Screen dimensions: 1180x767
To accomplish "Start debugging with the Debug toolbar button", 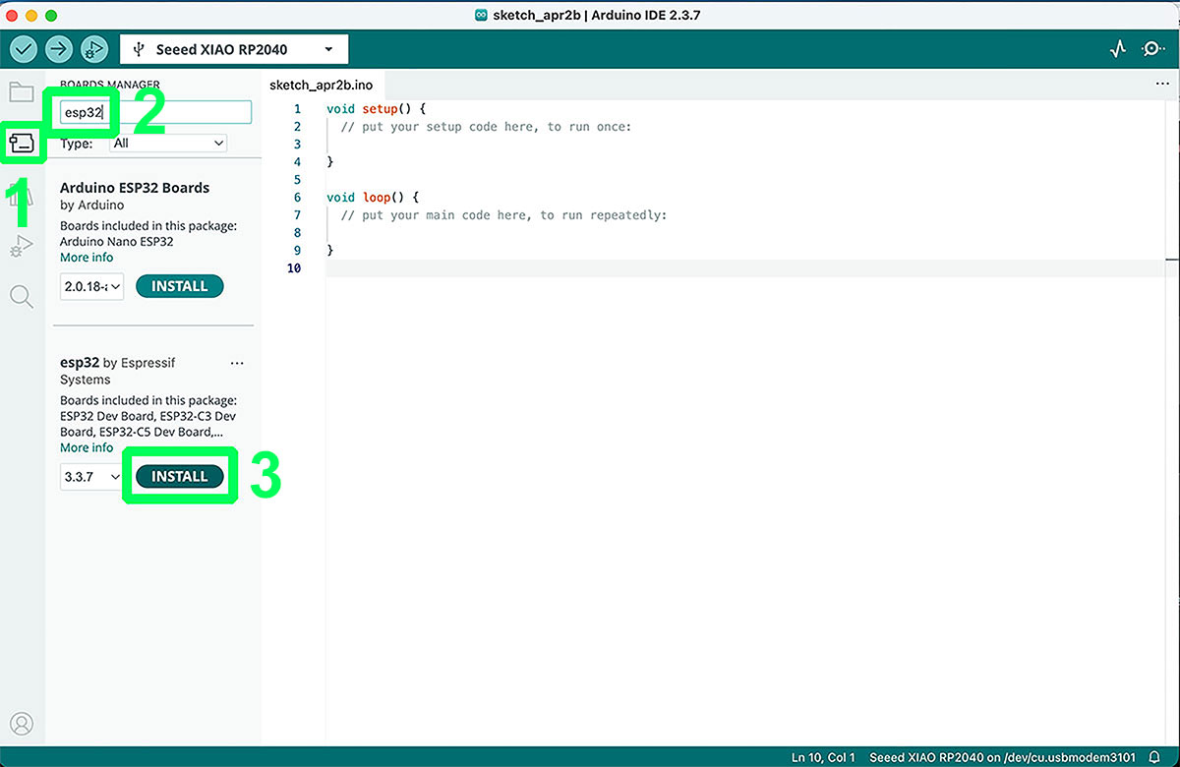I will (x=94, y=48).
